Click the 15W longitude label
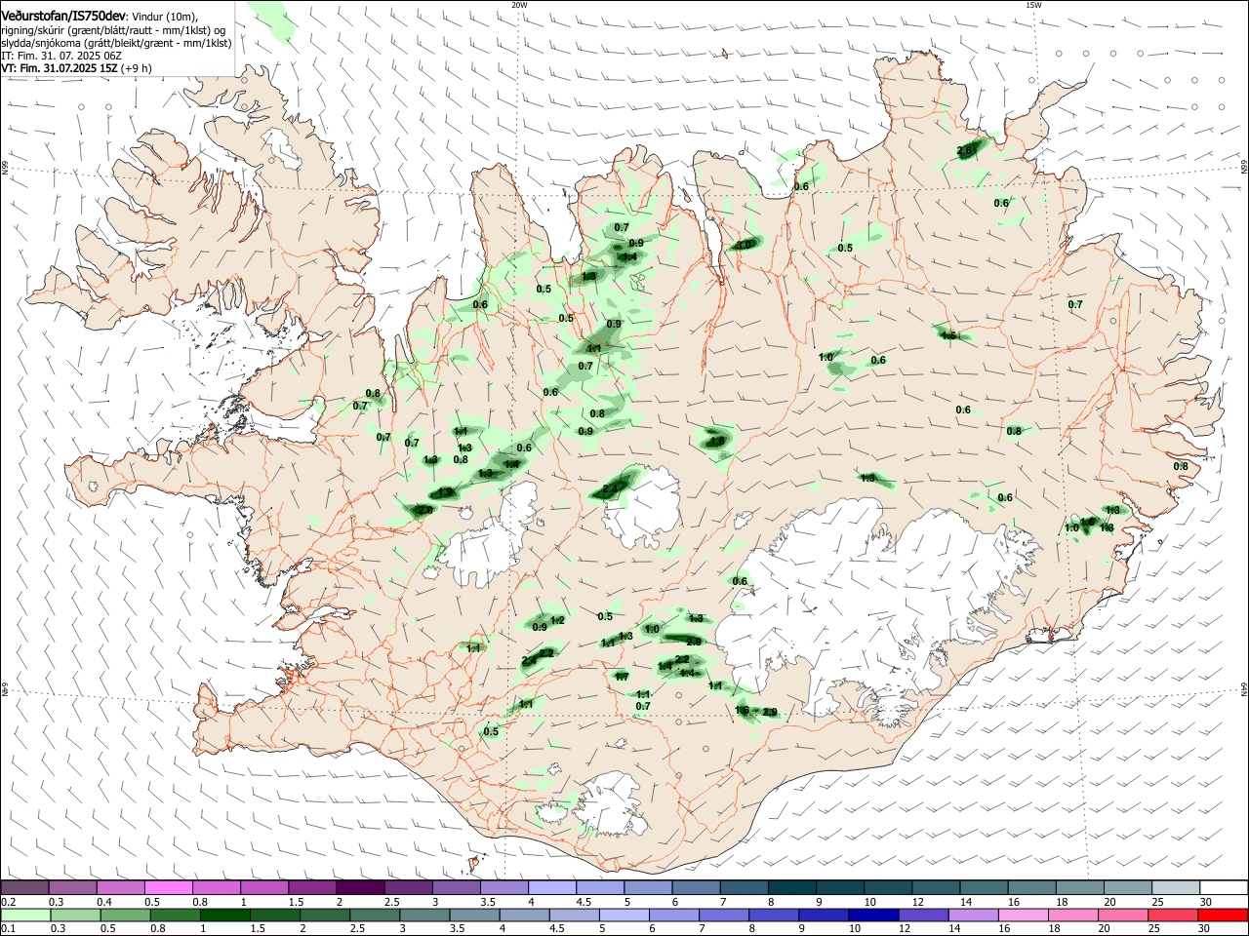Screen dimensions: 1249x936 coord(1033,5)
